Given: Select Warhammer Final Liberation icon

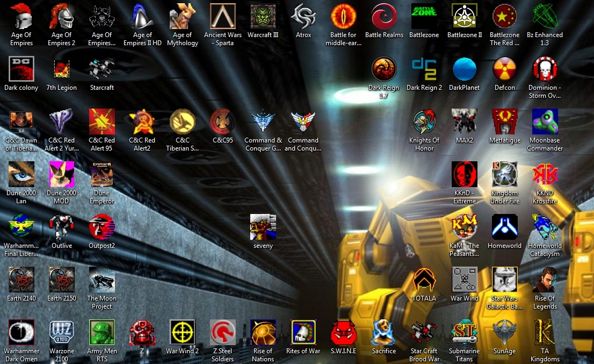Looking at the screenshot, I should click(21, 227).
